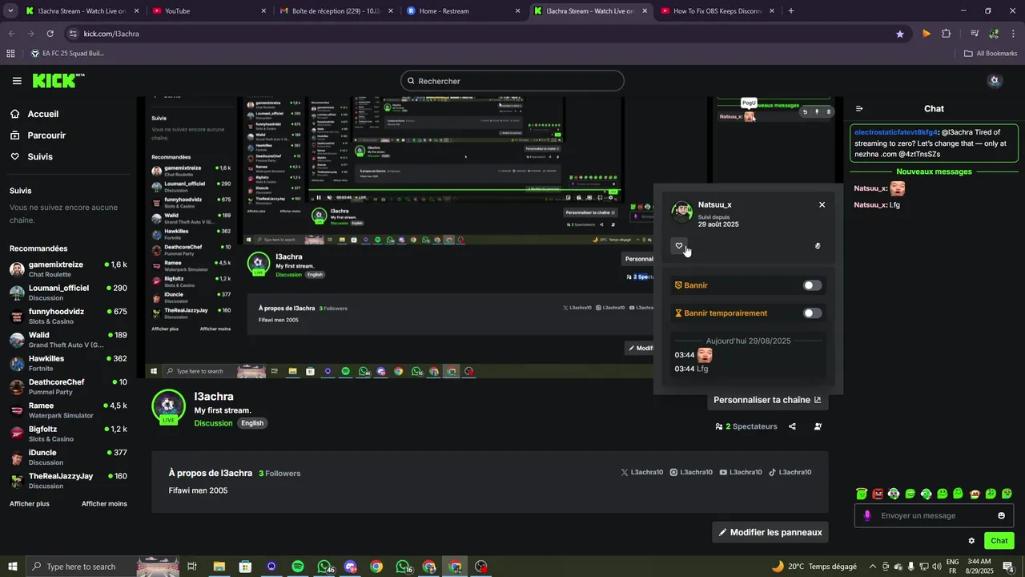Open the Accueil home page
This screenshot has width=1025, height=577.
(x=35, y=114)
